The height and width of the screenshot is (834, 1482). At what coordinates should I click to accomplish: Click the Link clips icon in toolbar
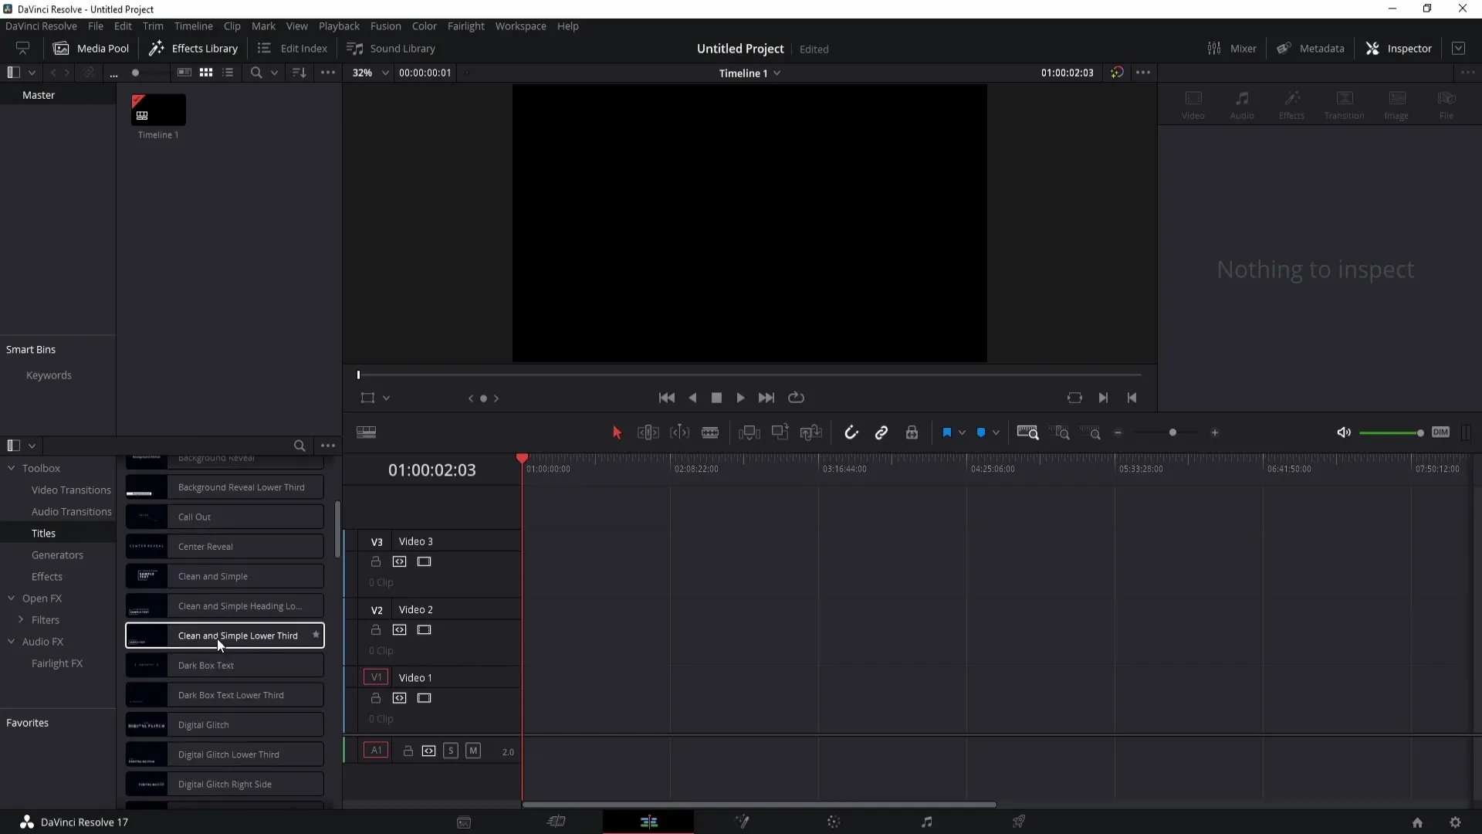tap(882, 432)
